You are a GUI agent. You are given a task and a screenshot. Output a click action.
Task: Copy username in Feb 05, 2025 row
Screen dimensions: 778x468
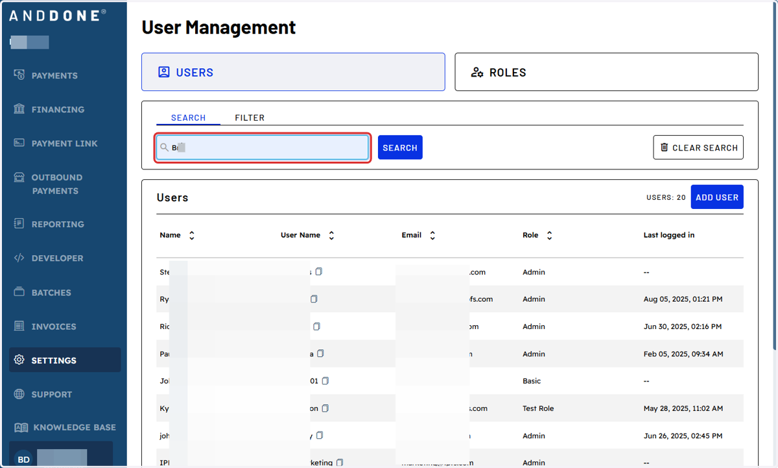click(x=320, y=354)
